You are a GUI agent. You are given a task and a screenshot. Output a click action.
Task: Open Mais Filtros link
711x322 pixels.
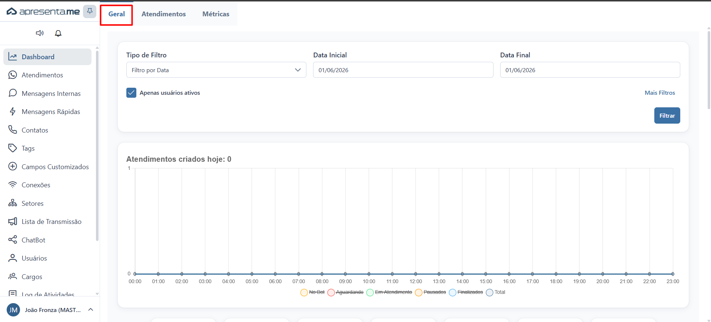point(659,93)
